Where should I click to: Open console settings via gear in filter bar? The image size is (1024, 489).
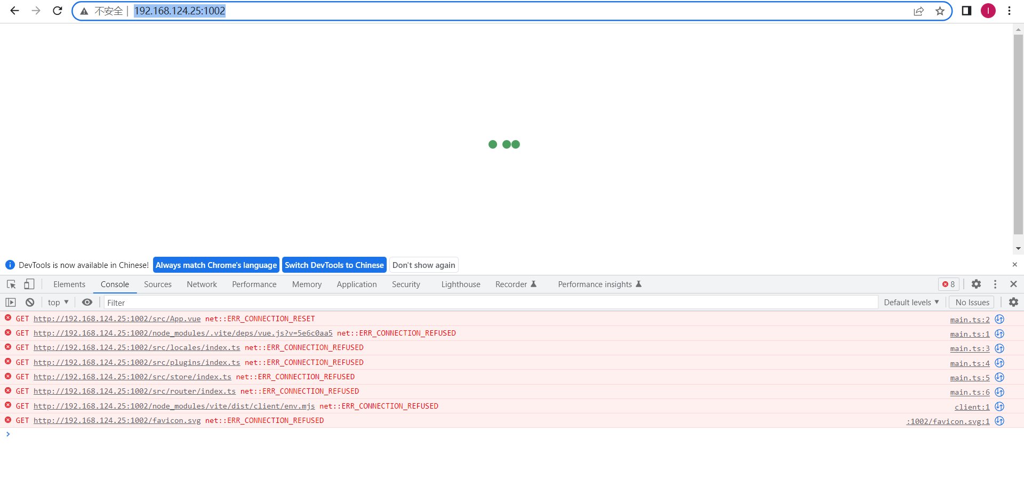[1013, 302]
